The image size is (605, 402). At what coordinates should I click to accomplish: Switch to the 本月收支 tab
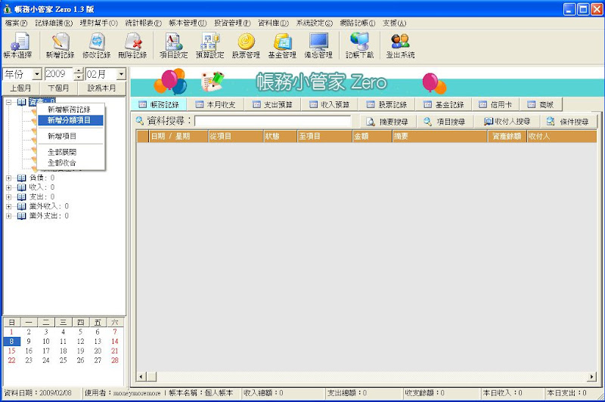click(x=216, y=104)
